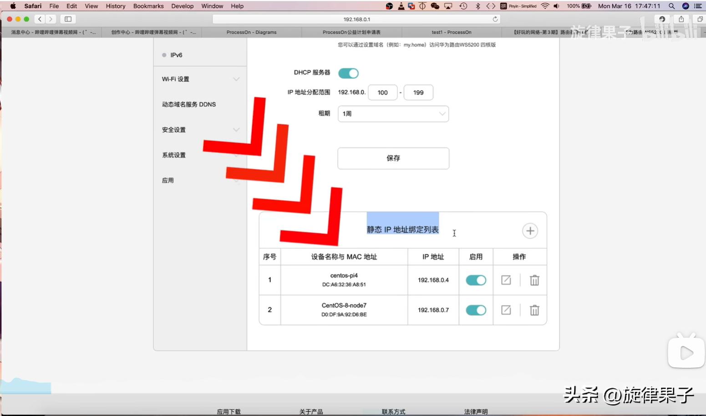Disable the 192.168.0.4 static binding

coord(476,281)
